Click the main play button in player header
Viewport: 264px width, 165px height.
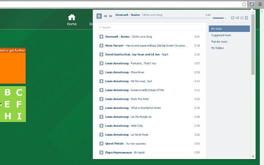pyautogui.click(x=99, y=16)
